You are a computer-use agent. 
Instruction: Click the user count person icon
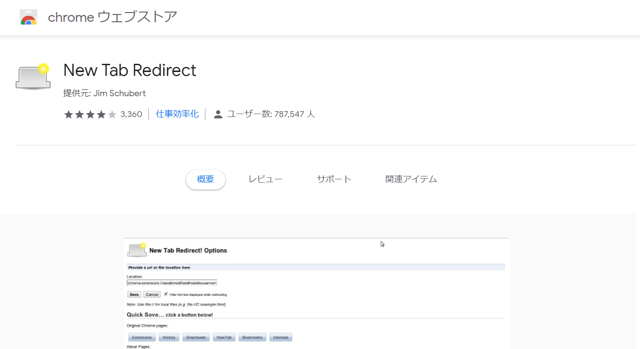pos(218,115)
